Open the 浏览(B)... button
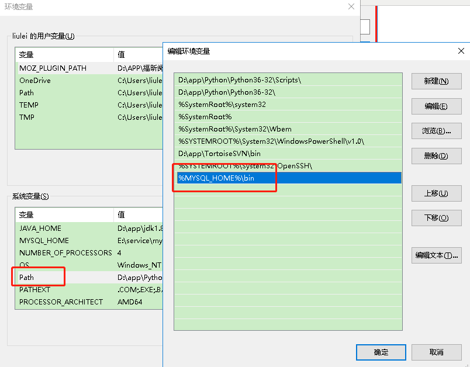Screen dimensions: 470x367 pos(436,131)
